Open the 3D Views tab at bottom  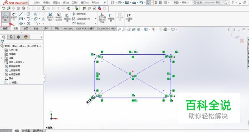click(26, 131)
